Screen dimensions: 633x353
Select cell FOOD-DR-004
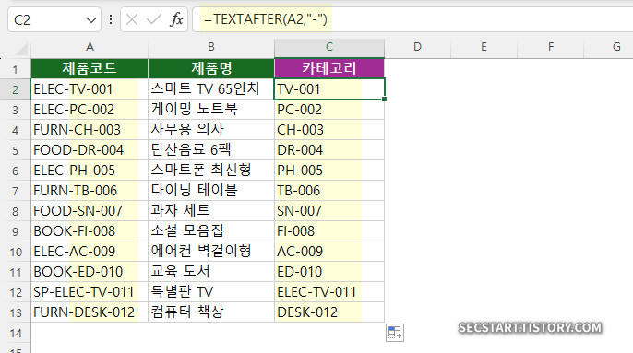[90, 150]
